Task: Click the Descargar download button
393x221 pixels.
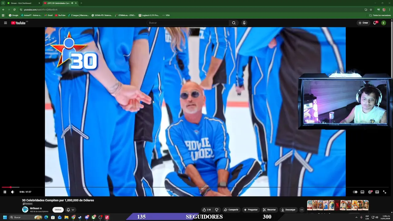Action: (288, 210)
